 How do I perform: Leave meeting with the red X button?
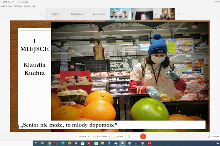pyautogui.click(x=143, y=136)
